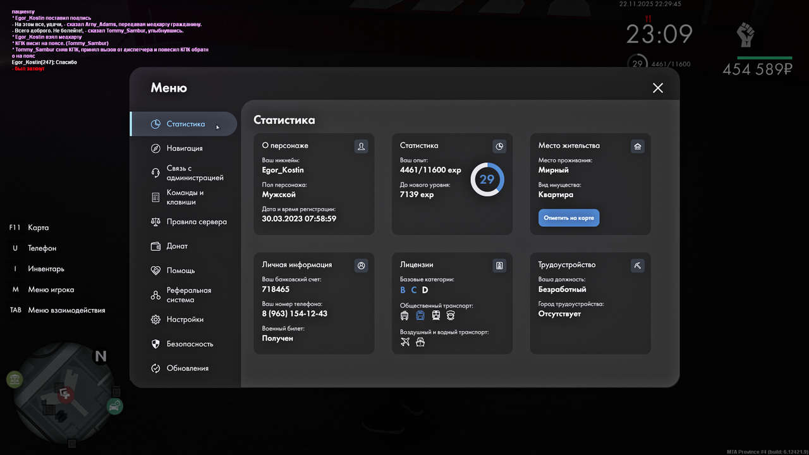This screenshot has width=809, height=455.
Task: Click the pickaxe icon in Трудоустройство card
Action: point(638,265)
